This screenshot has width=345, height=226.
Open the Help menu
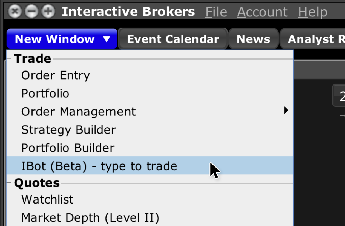312,12
